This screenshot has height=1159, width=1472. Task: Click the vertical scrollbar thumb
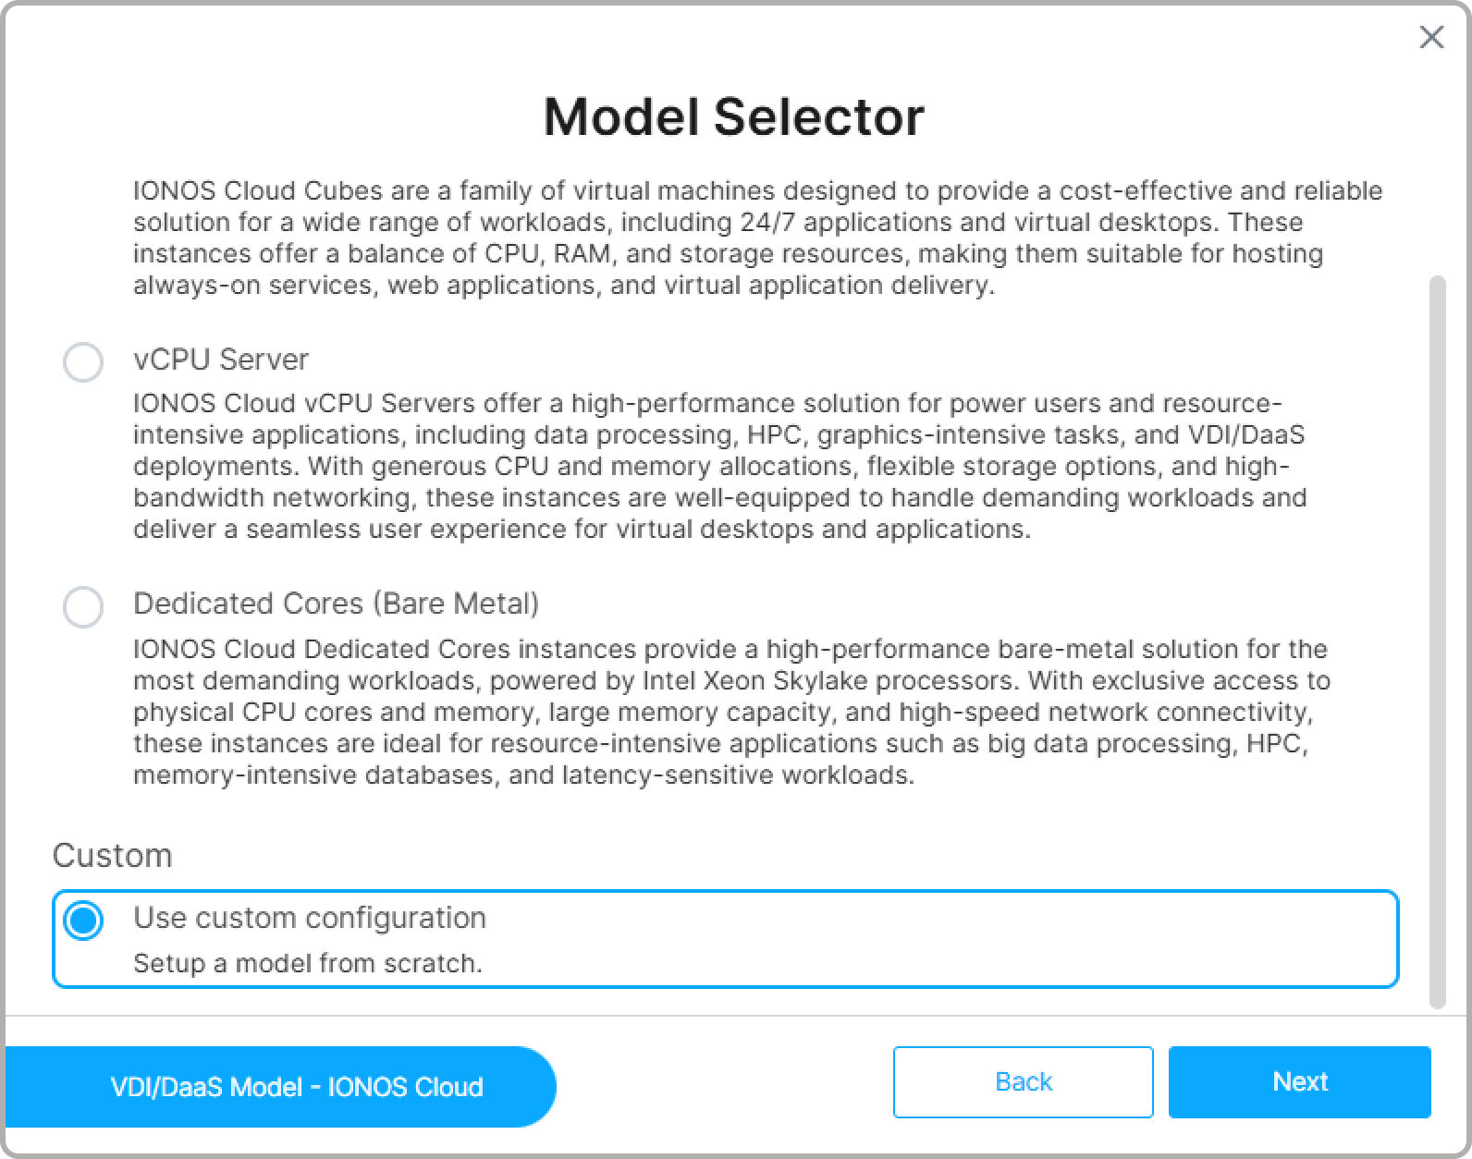(x=1437, y=638)
